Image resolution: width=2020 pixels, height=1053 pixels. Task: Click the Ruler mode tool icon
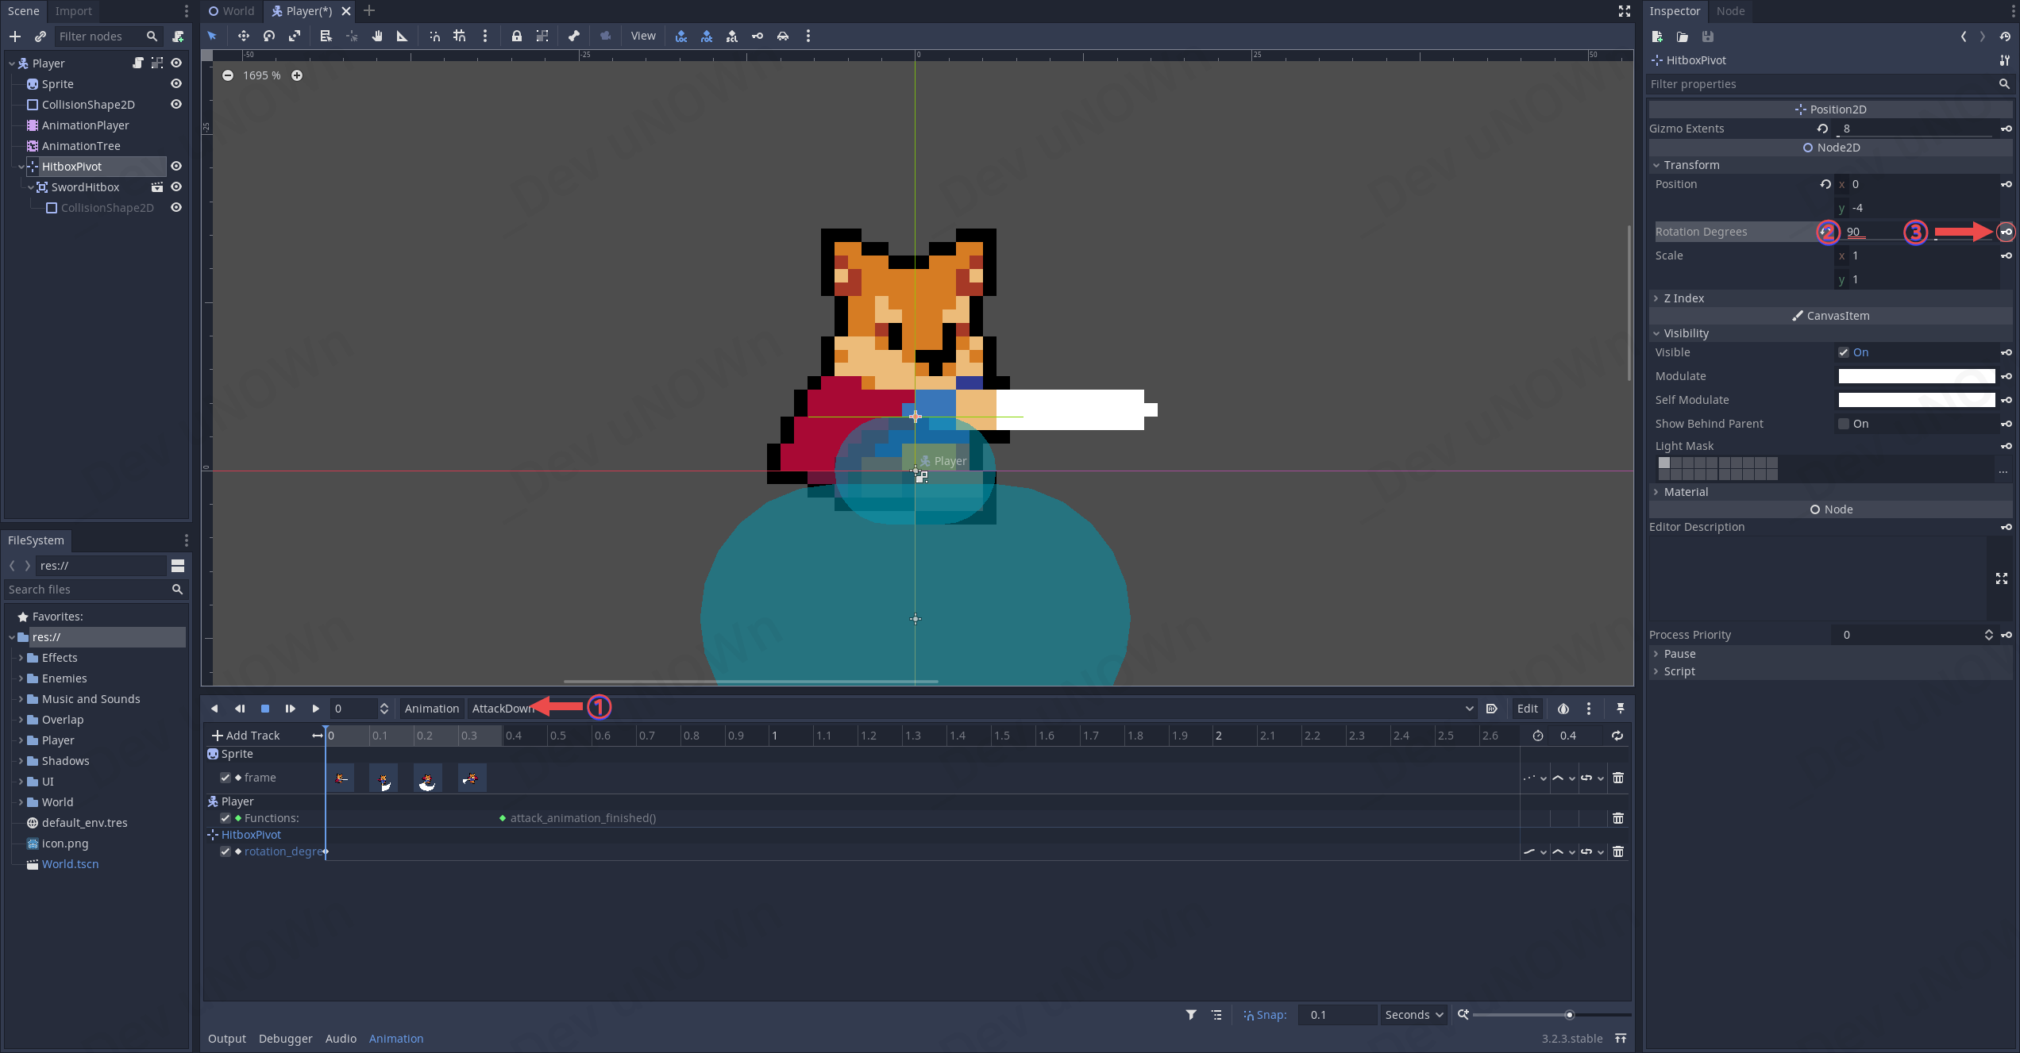coord(402,36)
